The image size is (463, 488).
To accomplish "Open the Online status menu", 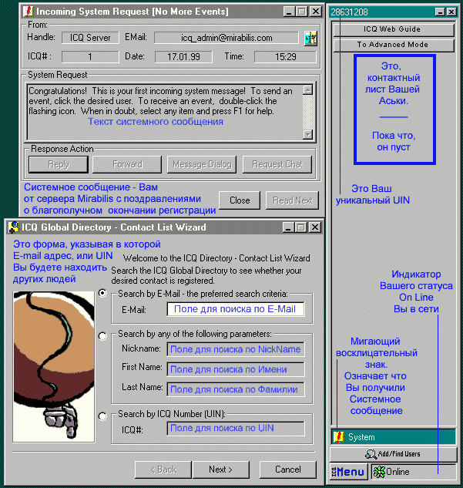I will [x=414, y=472].
